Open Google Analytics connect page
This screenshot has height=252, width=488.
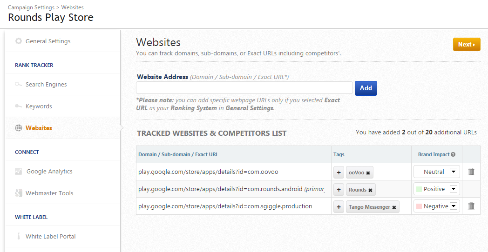[x=49, y=171]
